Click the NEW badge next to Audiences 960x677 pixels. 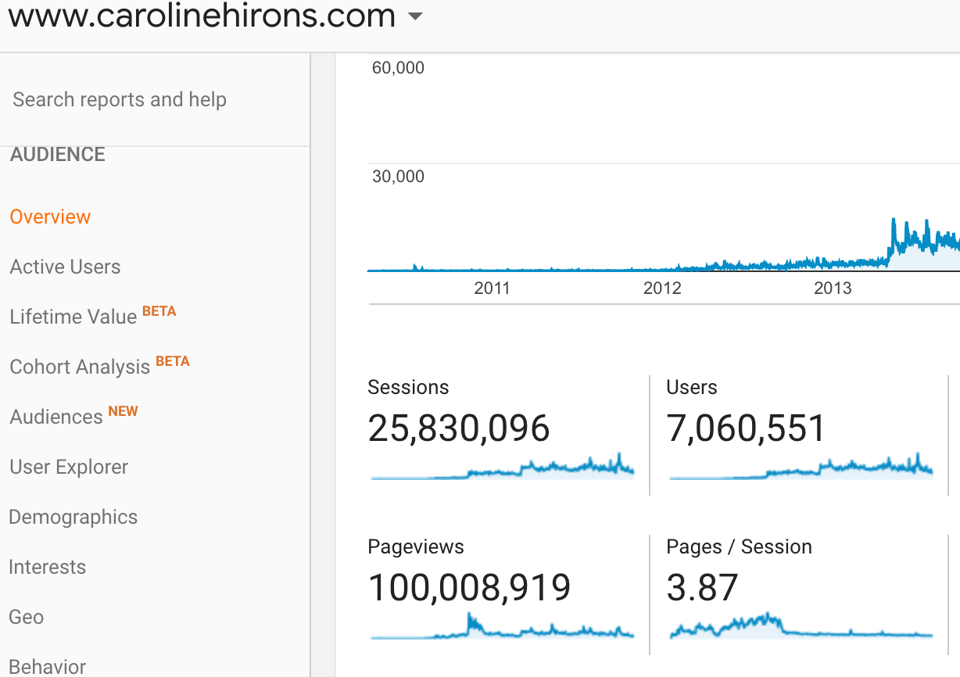pos(123,411)
